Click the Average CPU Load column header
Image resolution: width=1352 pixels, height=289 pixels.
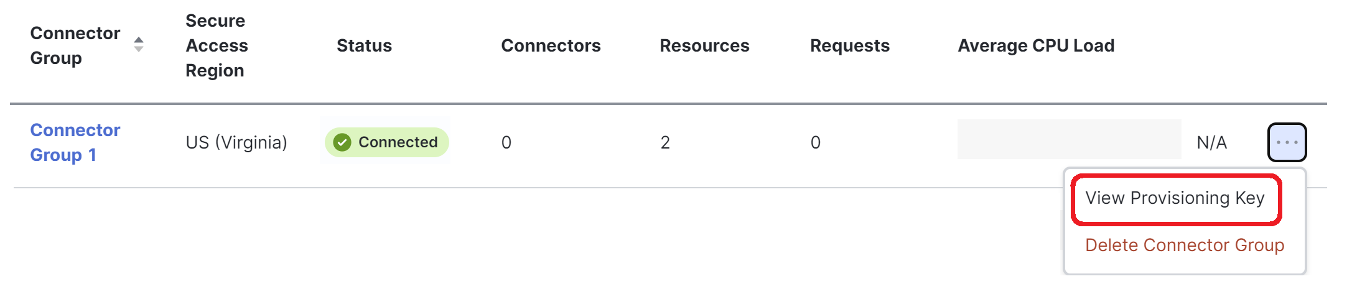(x=1036, y=45)
